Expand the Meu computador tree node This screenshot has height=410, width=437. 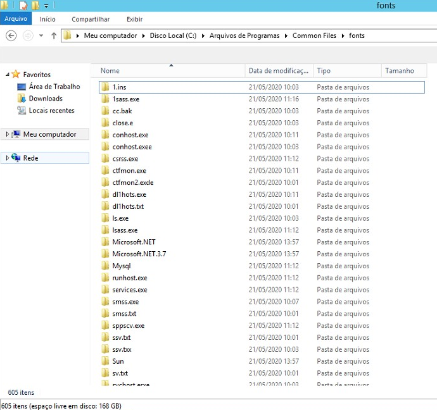click(x=7, y=134)
